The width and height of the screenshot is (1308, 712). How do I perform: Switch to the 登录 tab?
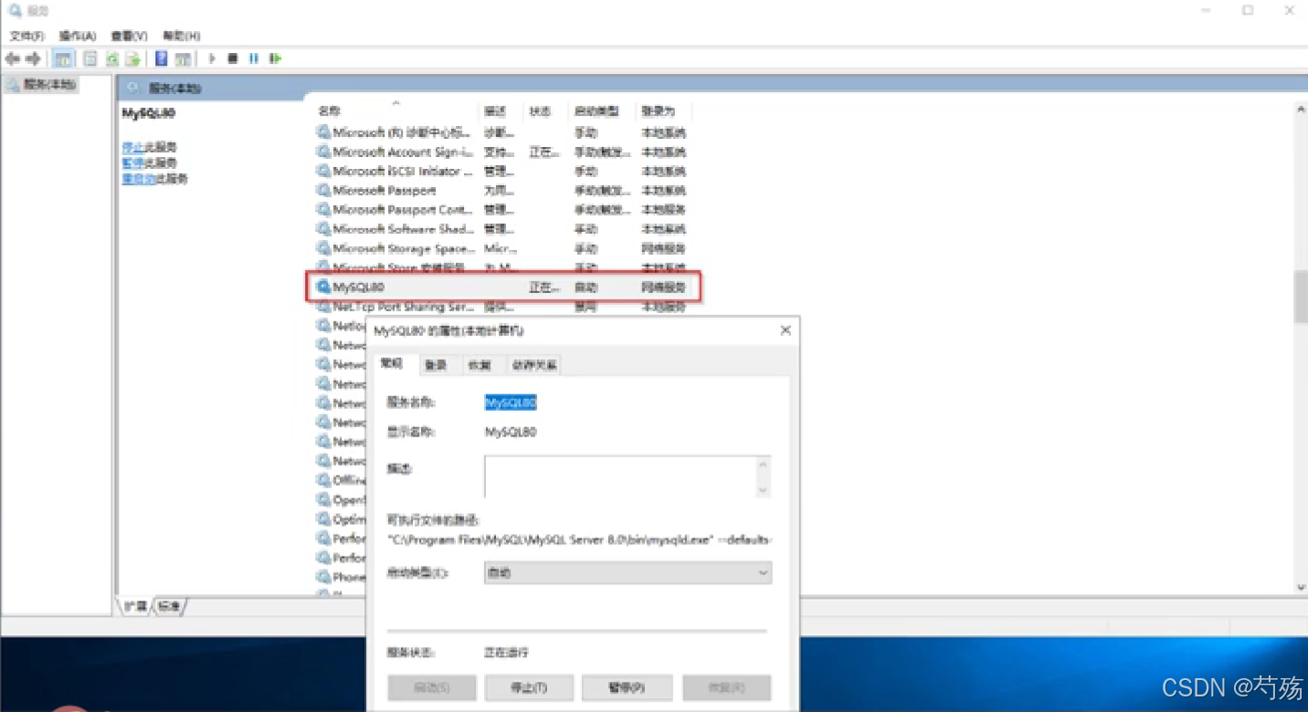(x=436, y=364)
